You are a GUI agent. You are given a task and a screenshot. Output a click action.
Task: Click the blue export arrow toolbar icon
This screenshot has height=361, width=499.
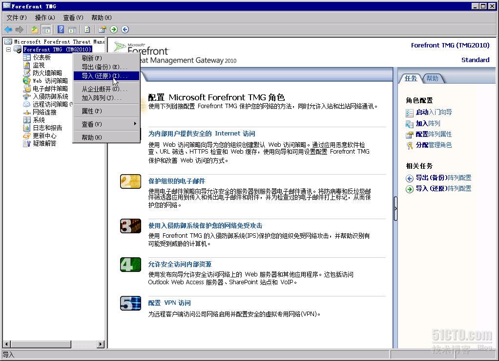(x=125, y=30)
